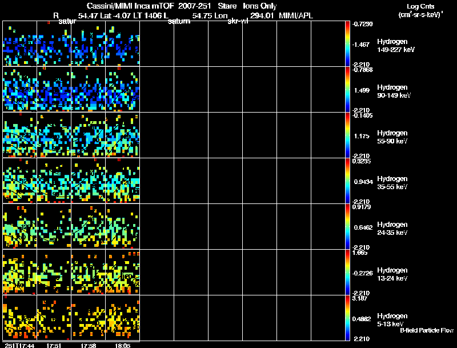
Task: Click the 'skr-wl' column label
Action: click(x=238, y=21)
